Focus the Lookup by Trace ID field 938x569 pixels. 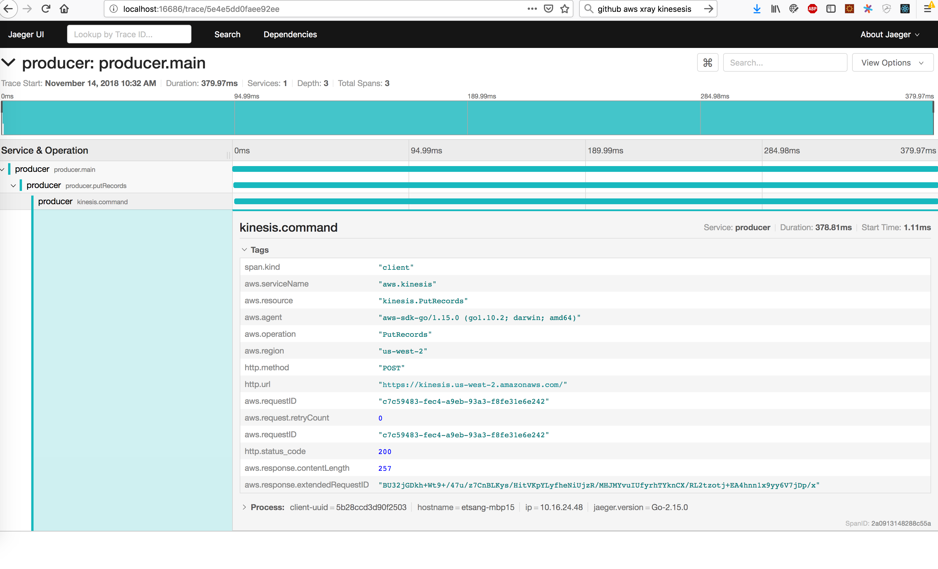coord(129,34)
